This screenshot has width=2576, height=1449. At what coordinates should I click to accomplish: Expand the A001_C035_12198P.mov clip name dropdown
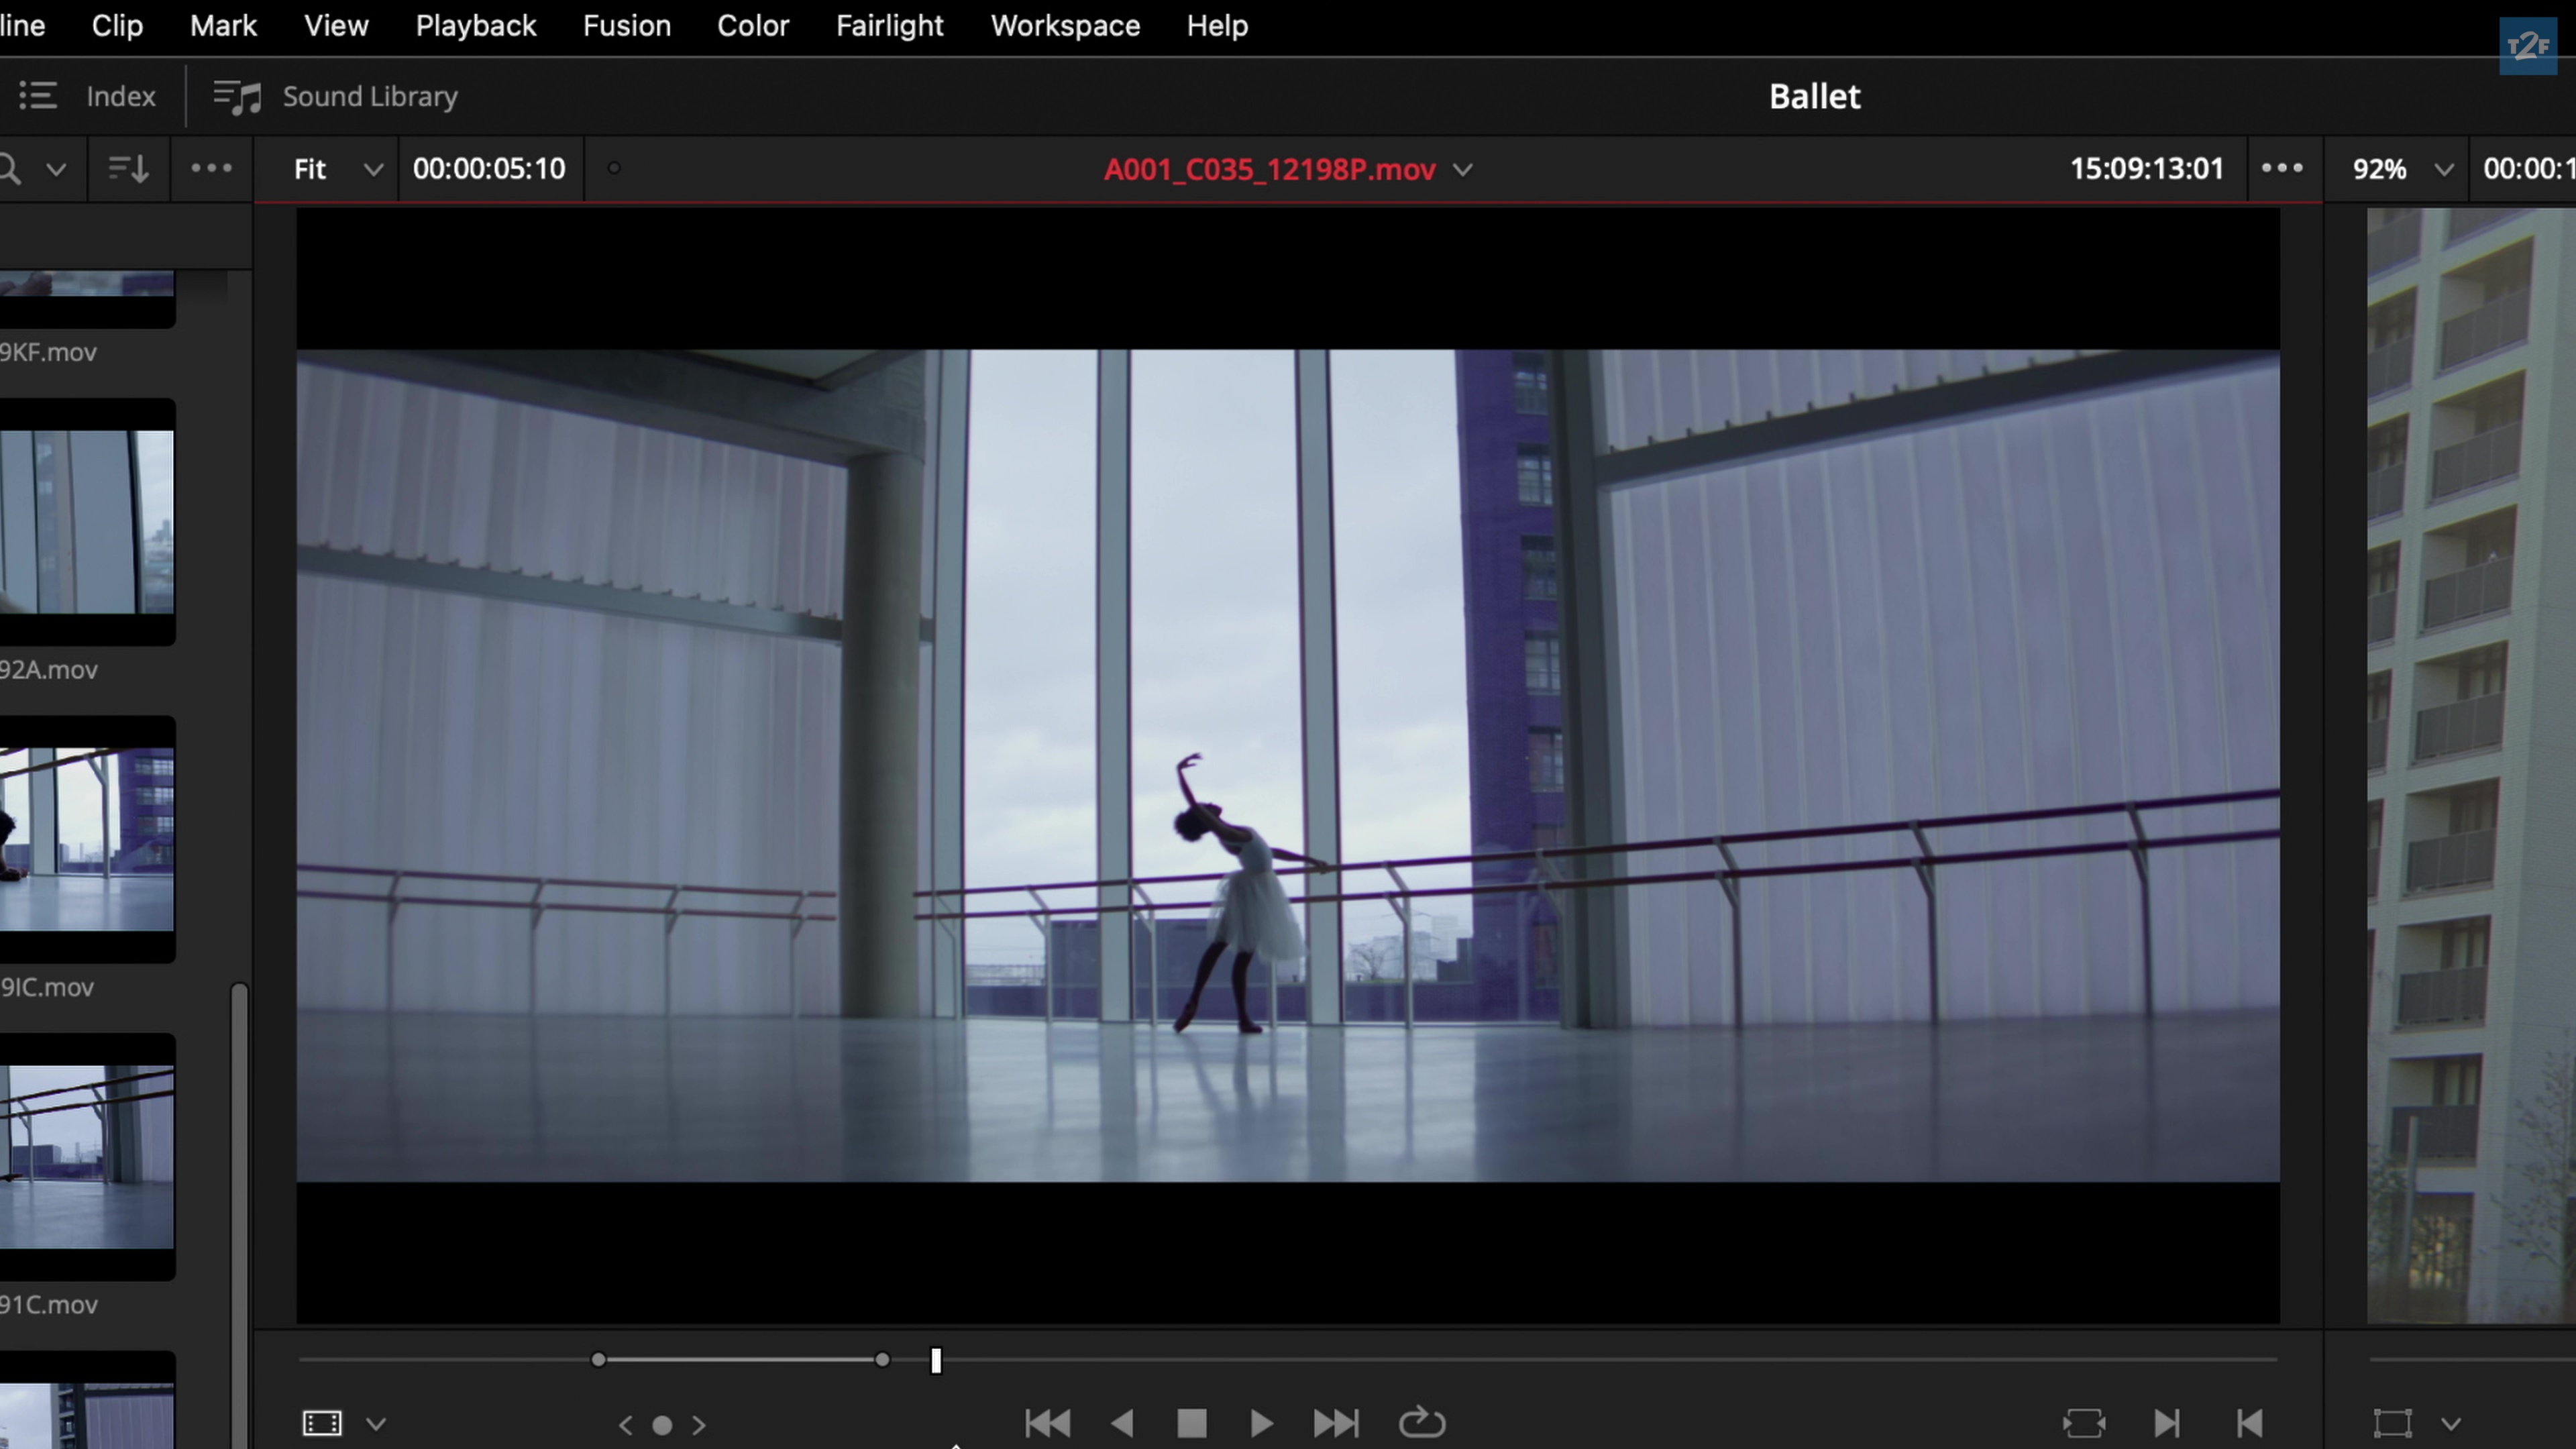tap(1463, 170)
